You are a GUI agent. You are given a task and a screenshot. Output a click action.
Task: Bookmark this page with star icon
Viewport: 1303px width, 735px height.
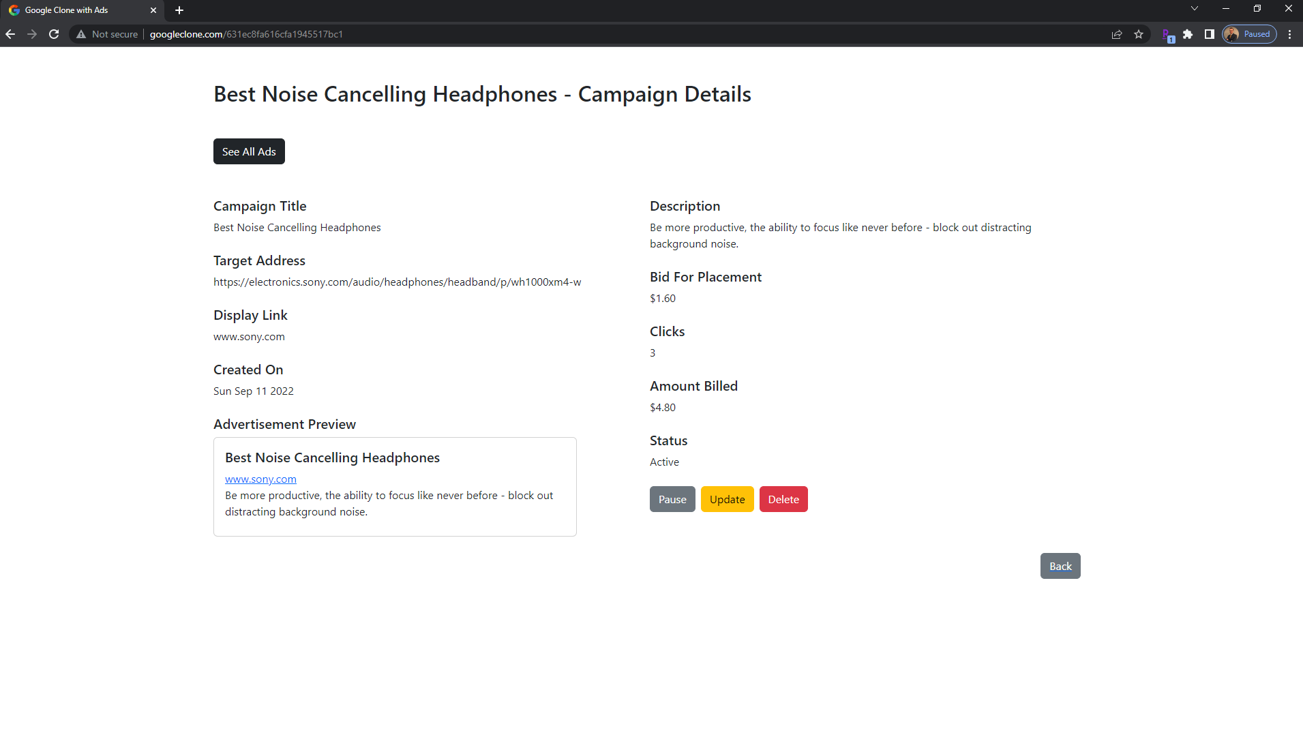[1139, 34]
